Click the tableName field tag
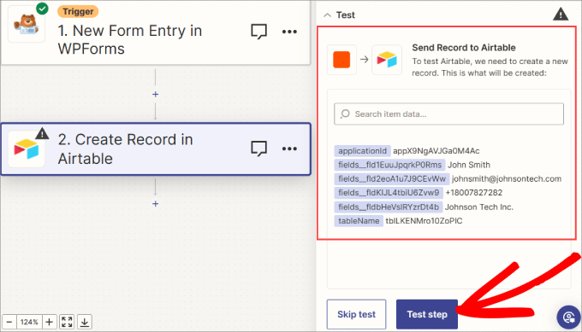The image size is (582, 332). click(359, 221)
